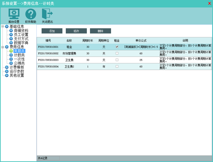Click gear icon beside 商铺资料
Image resolution: width=213 pixels, height=162 pixels.
11,31
